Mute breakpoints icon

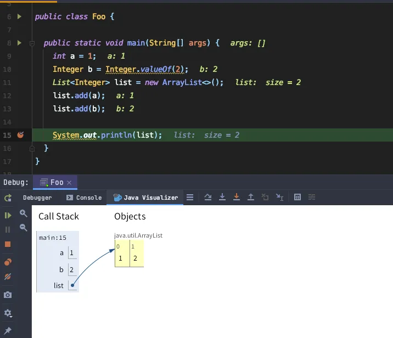[8, 277]
